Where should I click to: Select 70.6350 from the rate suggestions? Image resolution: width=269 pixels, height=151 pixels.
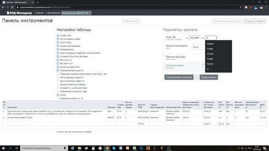219,44
